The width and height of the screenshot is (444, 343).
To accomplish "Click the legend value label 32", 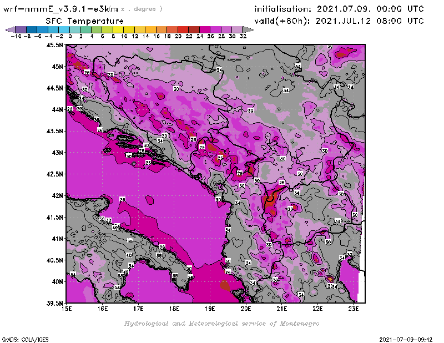I will pos(243,36).
